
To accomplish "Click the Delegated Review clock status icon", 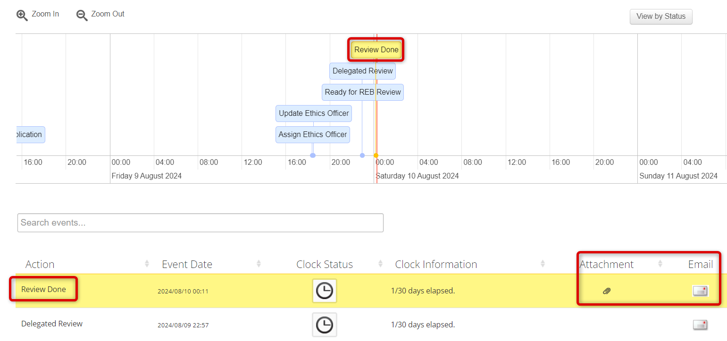I will coord(324,325).
